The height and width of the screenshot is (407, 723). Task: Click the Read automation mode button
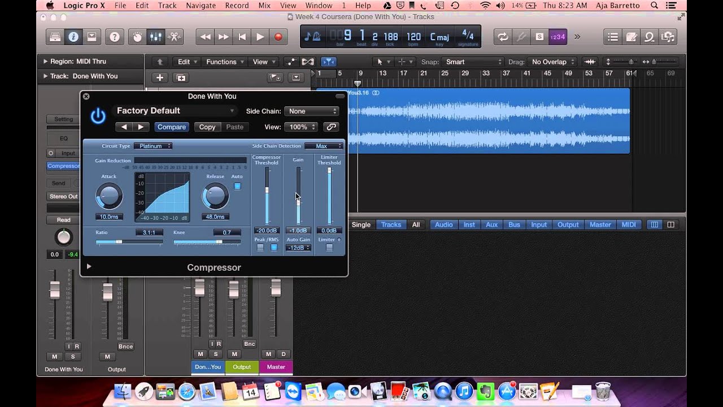(64, 220)
